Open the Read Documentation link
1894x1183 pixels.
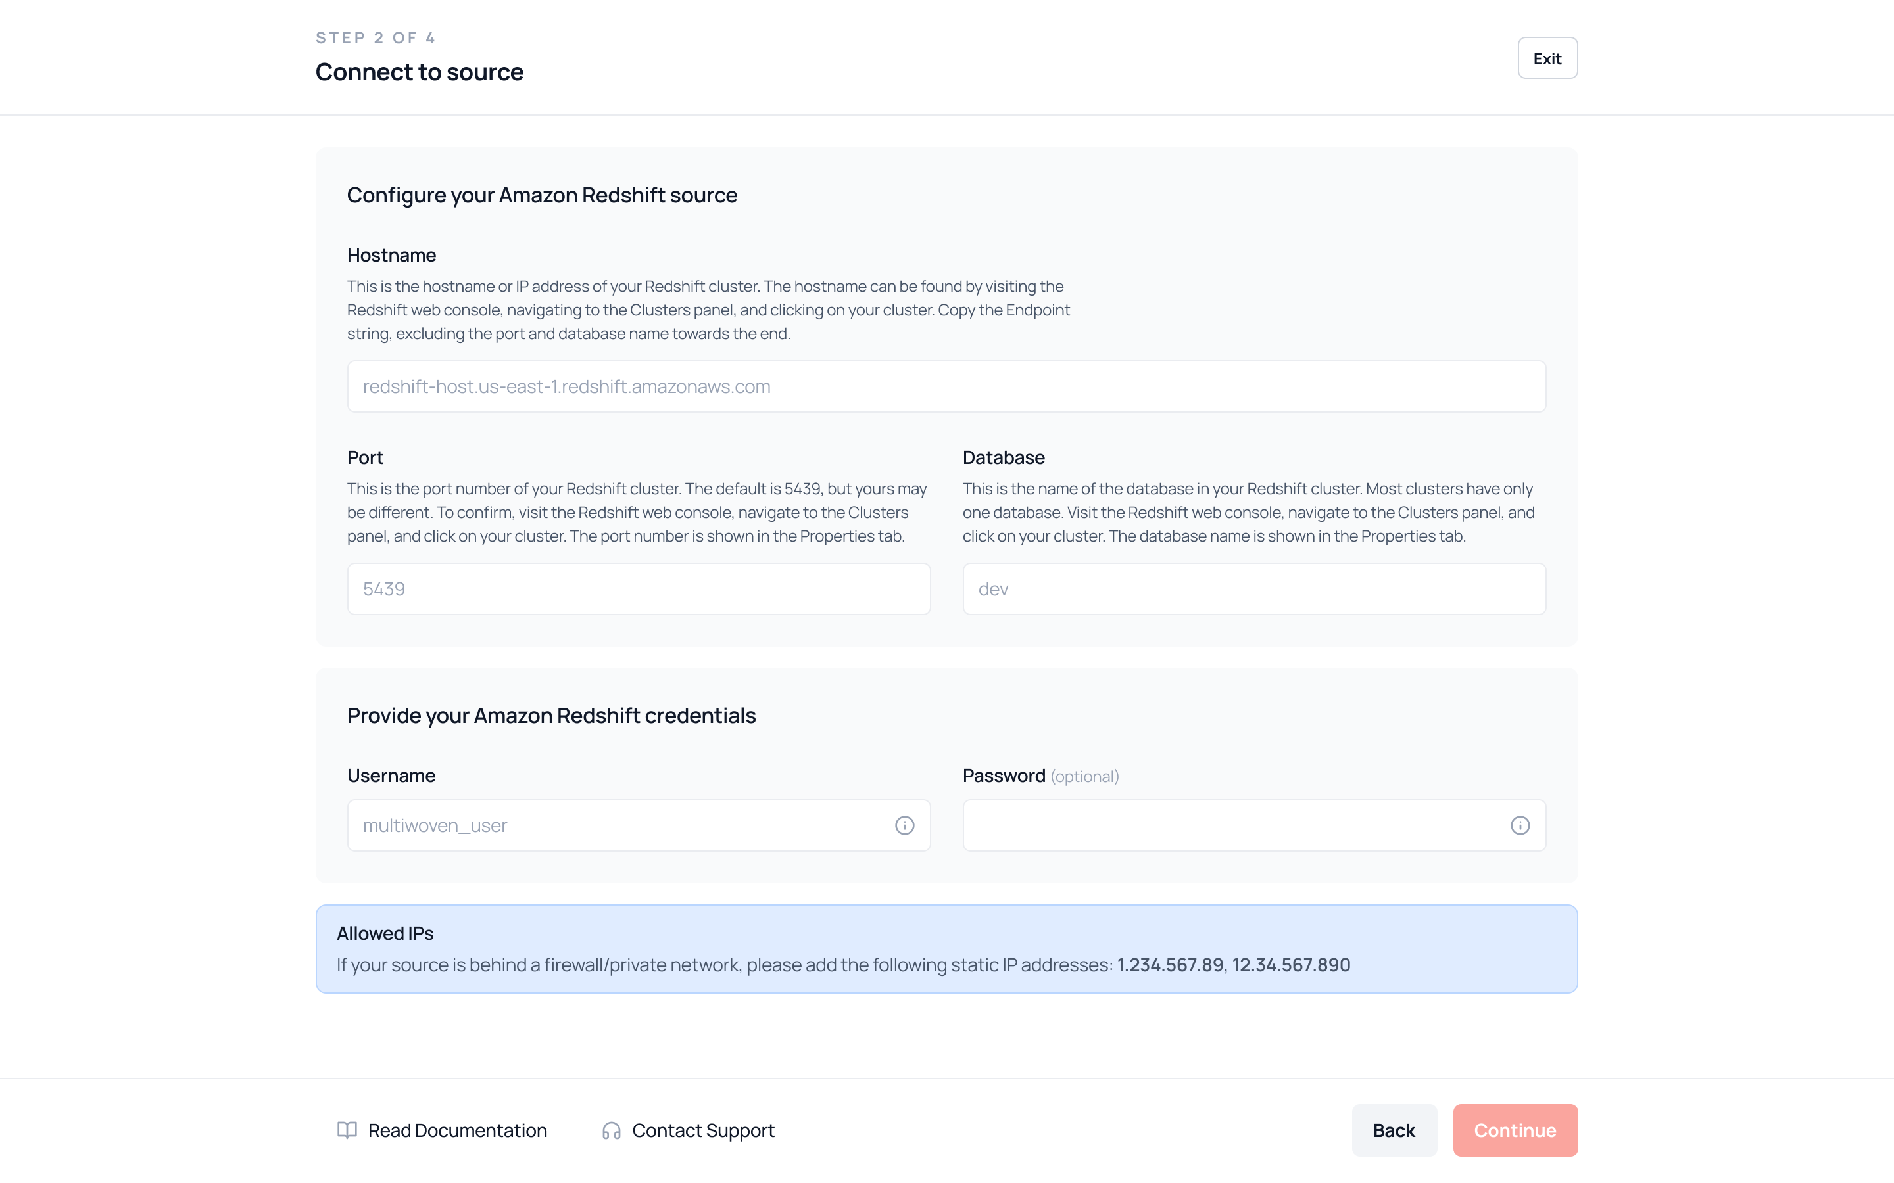point(457,1130)
